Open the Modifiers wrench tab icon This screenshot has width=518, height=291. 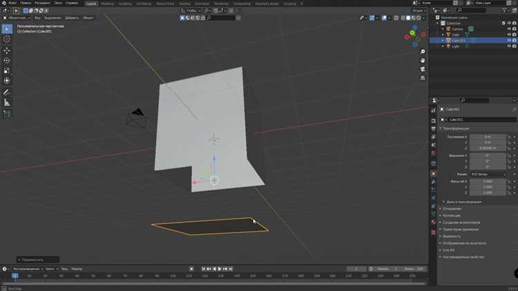(434, 182)
